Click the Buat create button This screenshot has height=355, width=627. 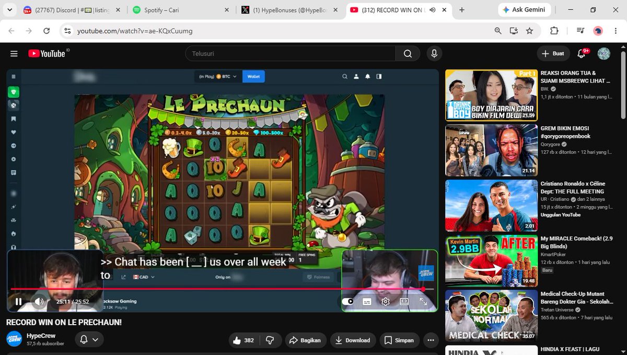click(x=553, y=53)
